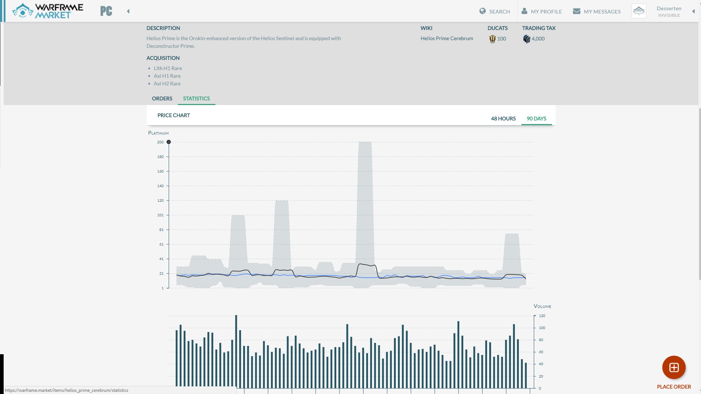Click the PC platform icon
Screen dimensions: 701x394
point(106,11)
